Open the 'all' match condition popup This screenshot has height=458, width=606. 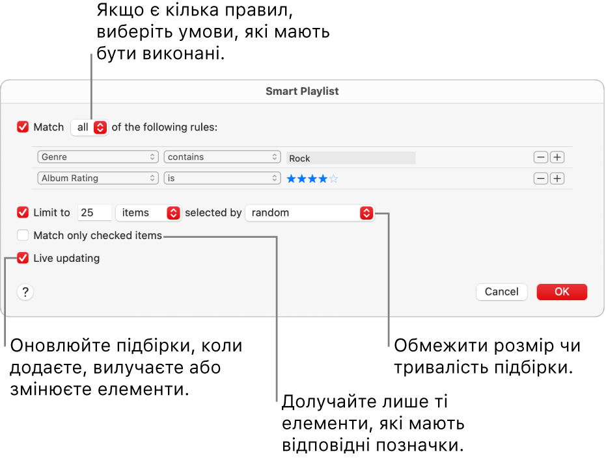[89, 127]
